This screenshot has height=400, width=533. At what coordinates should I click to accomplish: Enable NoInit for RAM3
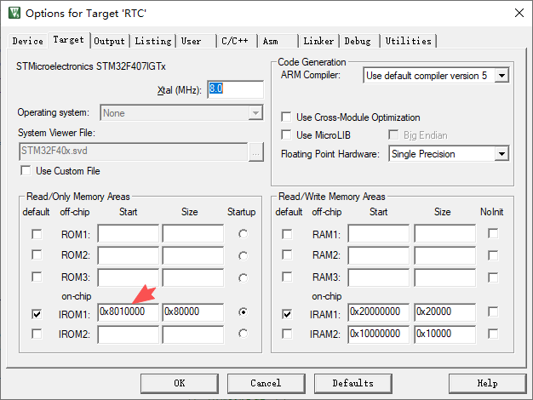pyautogui.click(x=493, y=277)
